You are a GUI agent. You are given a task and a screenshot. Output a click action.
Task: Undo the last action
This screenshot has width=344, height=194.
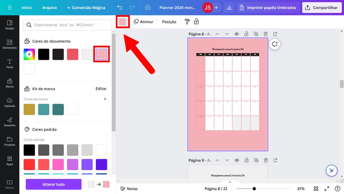[x=120, y=8]
